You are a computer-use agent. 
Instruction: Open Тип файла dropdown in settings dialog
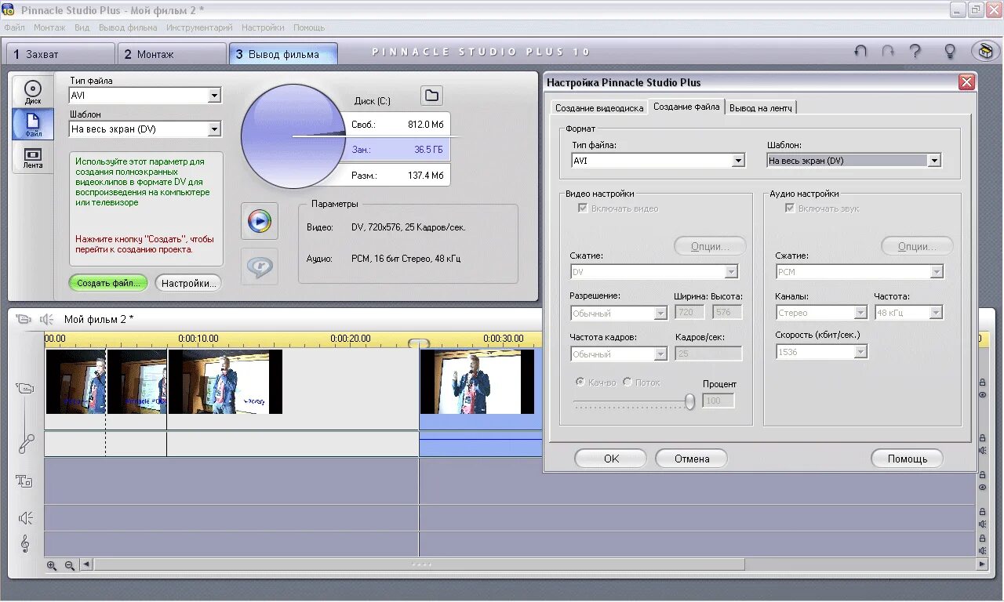tap(737, 161)
